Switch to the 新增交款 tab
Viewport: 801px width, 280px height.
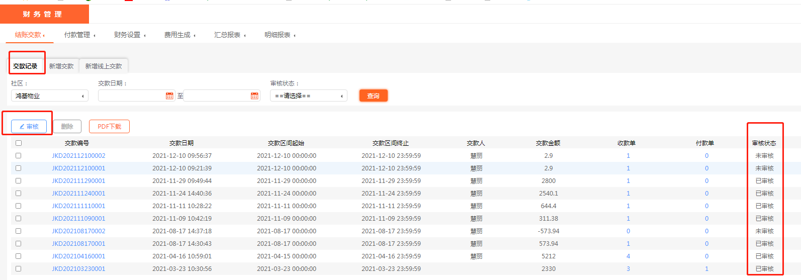coord(61,66)
